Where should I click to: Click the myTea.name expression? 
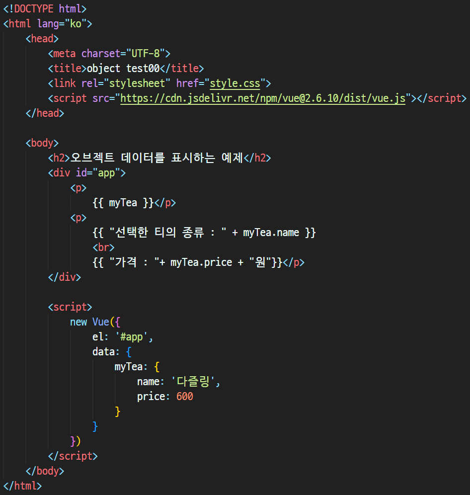pos(271,233)
